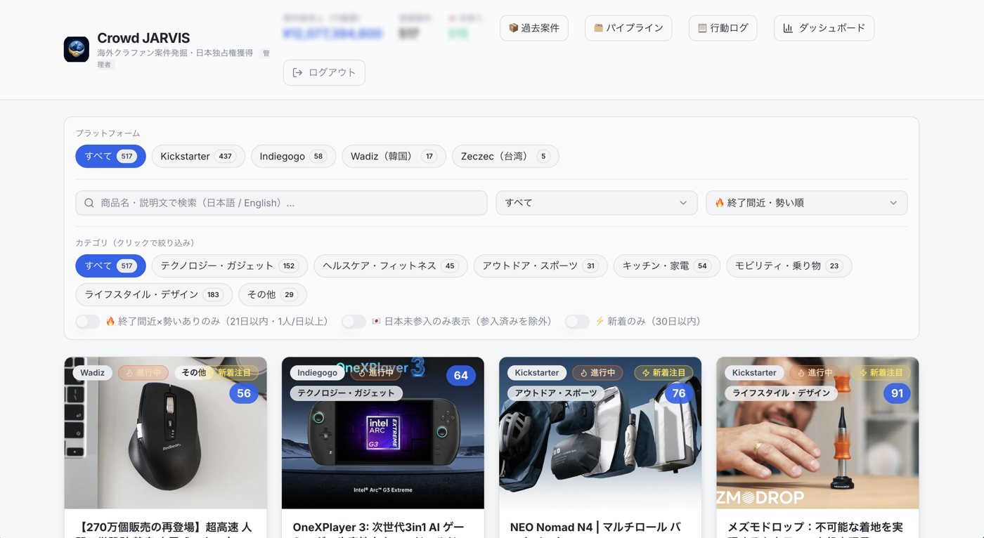The width and height of the screenshot is (984, 538).
Task: Filter by Wadiz（韓国） platform
Action: tap(394, 156)
